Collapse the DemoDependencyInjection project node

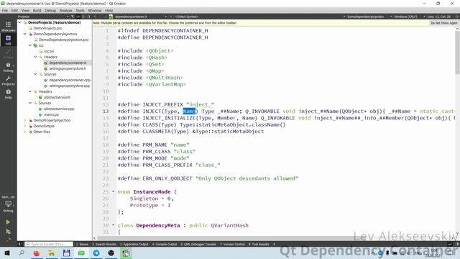(25, 34)
